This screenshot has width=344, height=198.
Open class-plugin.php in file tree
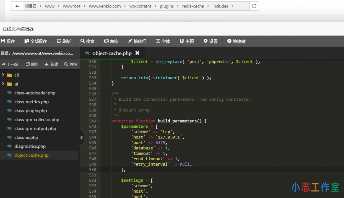pyautogui.click(x=31, y=111)
